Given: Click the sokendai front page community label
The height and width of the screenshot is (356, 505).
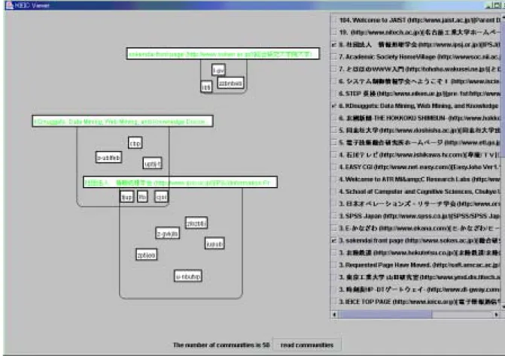Looking at the screenshot, I should 223,53.
